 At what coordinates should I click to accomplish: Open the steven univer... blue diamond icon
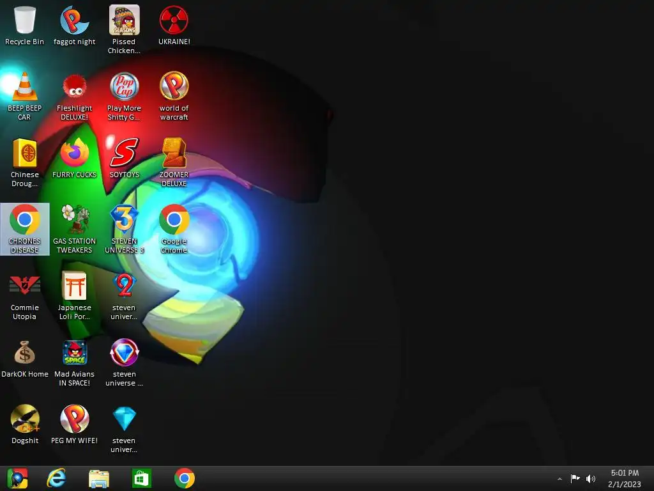coord(125,419)
